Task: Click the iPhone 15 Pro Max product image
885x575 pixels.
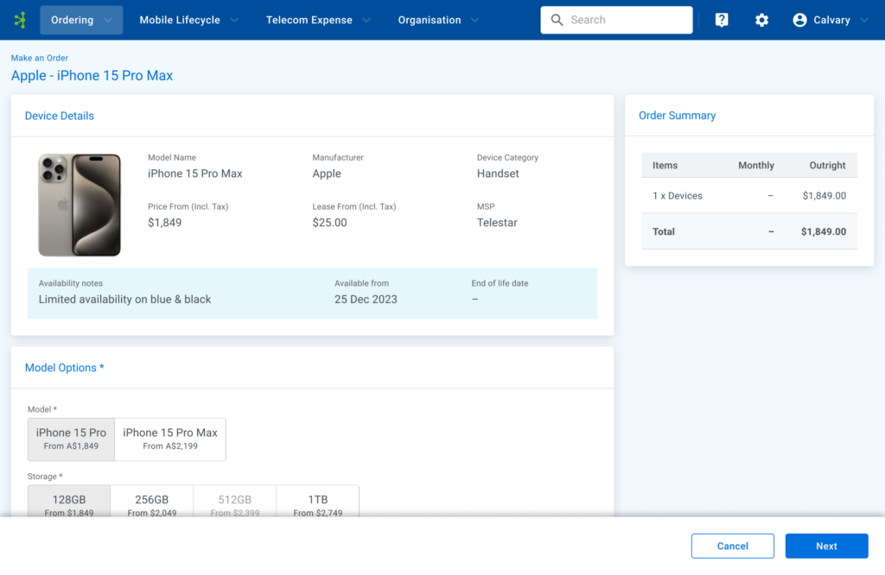Action: [x=80, y=205]
